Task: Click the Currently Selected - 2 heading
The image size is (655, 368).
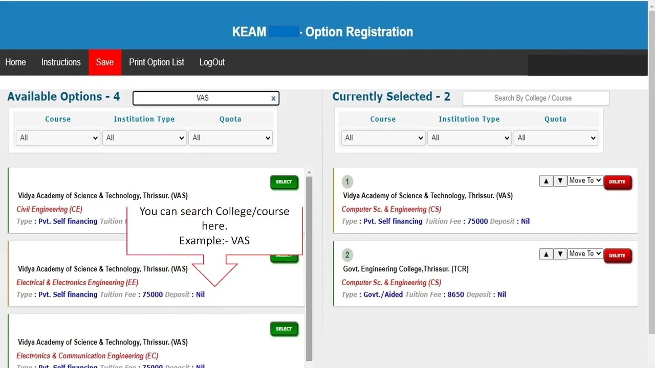Action: tap(391, 97)
